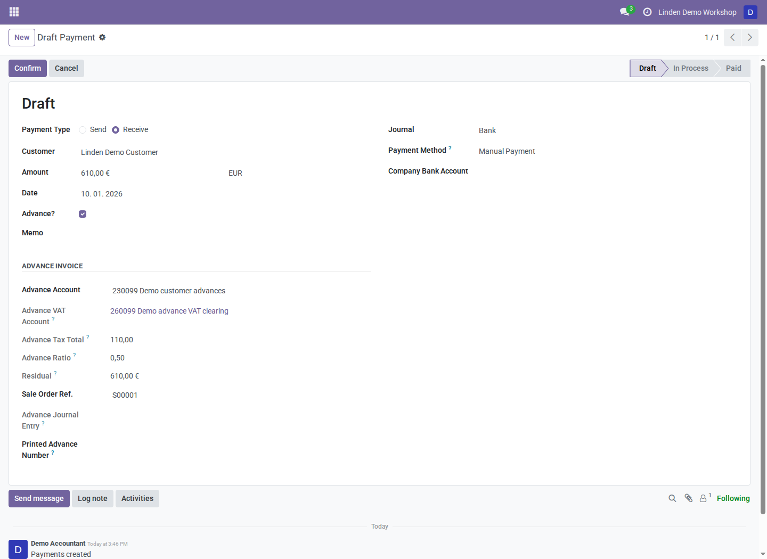Select the Receive payment type

[116, 130]
